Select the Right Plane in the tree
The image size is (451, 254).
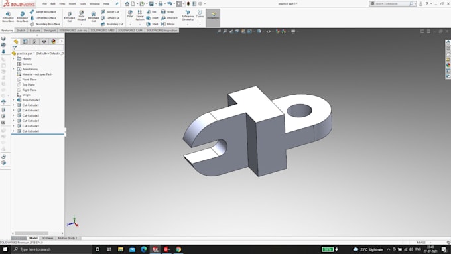pos(27,90)
